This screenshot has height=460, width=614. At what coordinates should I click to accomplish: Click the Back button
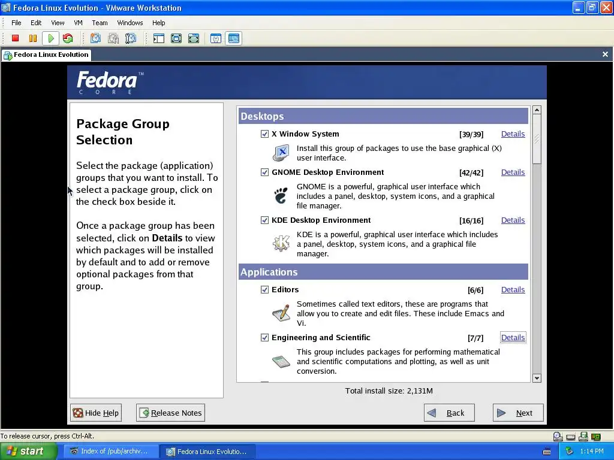pyautogui.click(x=449, y=413)
